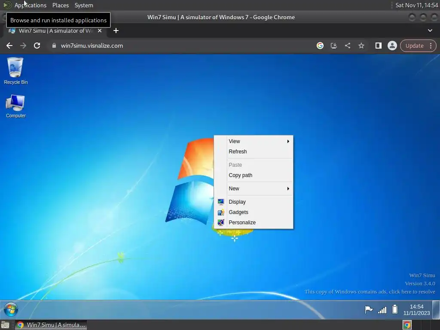The height and width of the screenshot is (330, 440).
Task: Share this page via share icon
Action: (347, 46)
